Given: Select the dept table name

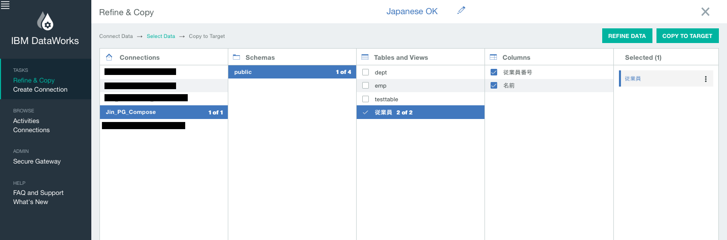Looking at the screenshot, I should (381, 72).
